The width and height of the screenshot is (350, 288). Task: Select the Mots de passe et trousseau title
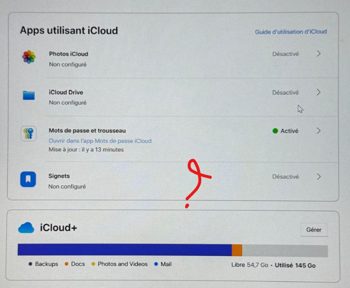(x=87, y=131)
